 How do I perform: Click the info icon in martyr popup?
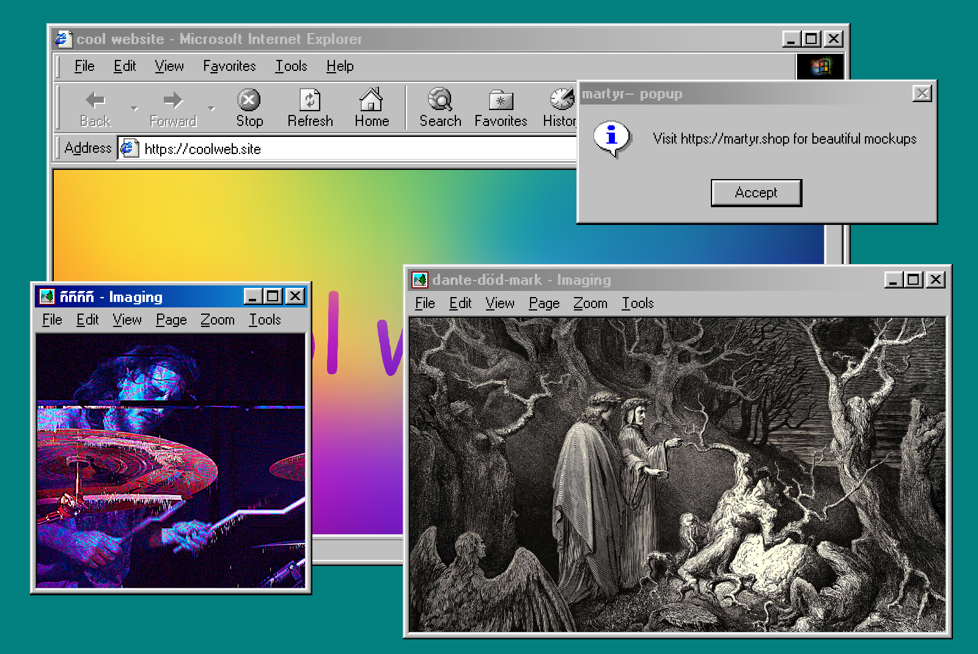coord(611,139)
